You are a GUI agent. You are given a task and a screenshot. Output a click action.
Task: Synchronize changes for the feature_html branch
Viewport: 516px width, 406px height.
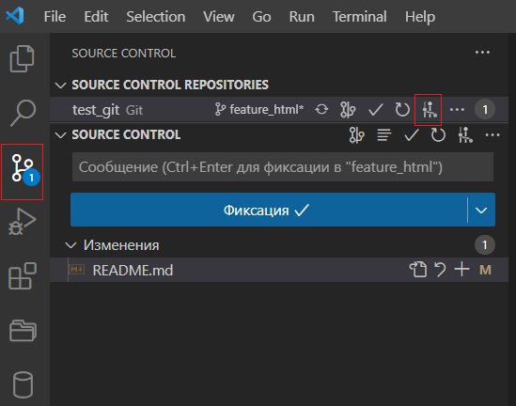(x=321, y=109)
